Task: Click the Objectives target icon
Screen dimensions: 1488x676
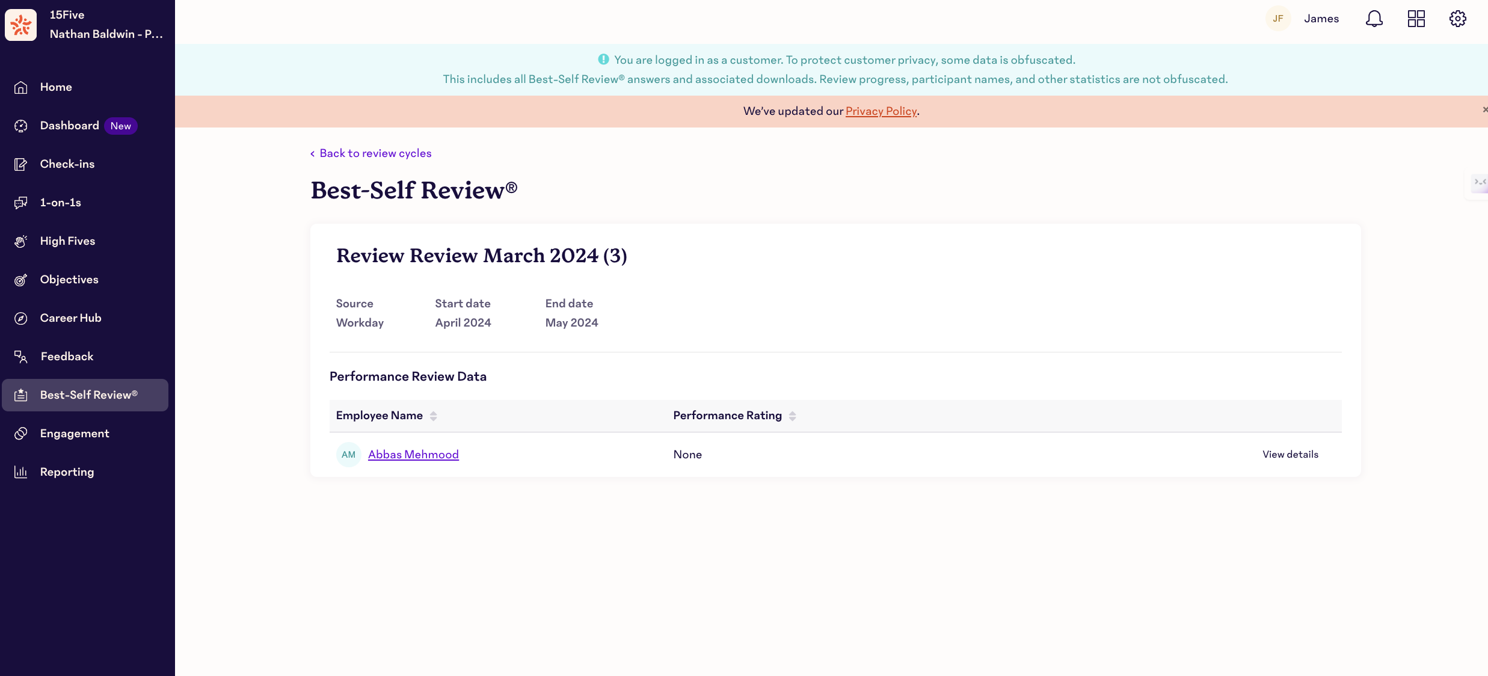Action: point(21,280)
